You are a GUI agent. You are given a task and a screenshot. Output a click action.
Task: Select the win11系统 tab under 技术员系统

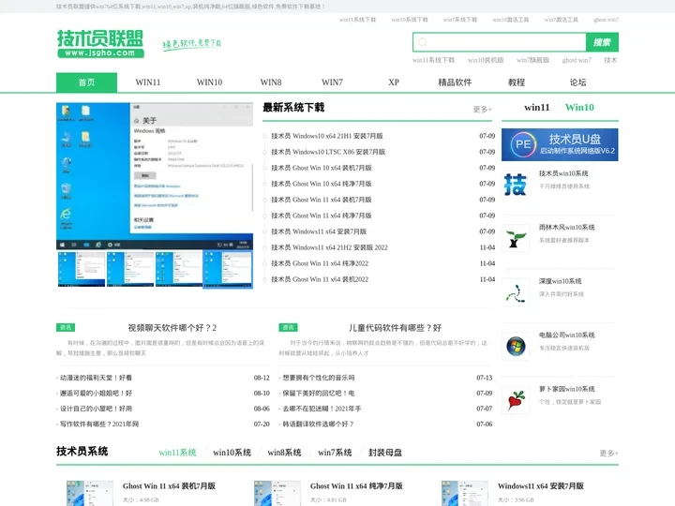pyautogui.click(x=177, y=453)
